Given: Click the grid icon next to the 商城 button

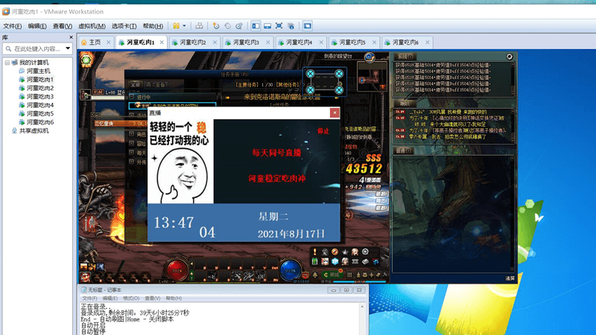Looking at the screenshot, I should 349,275.
